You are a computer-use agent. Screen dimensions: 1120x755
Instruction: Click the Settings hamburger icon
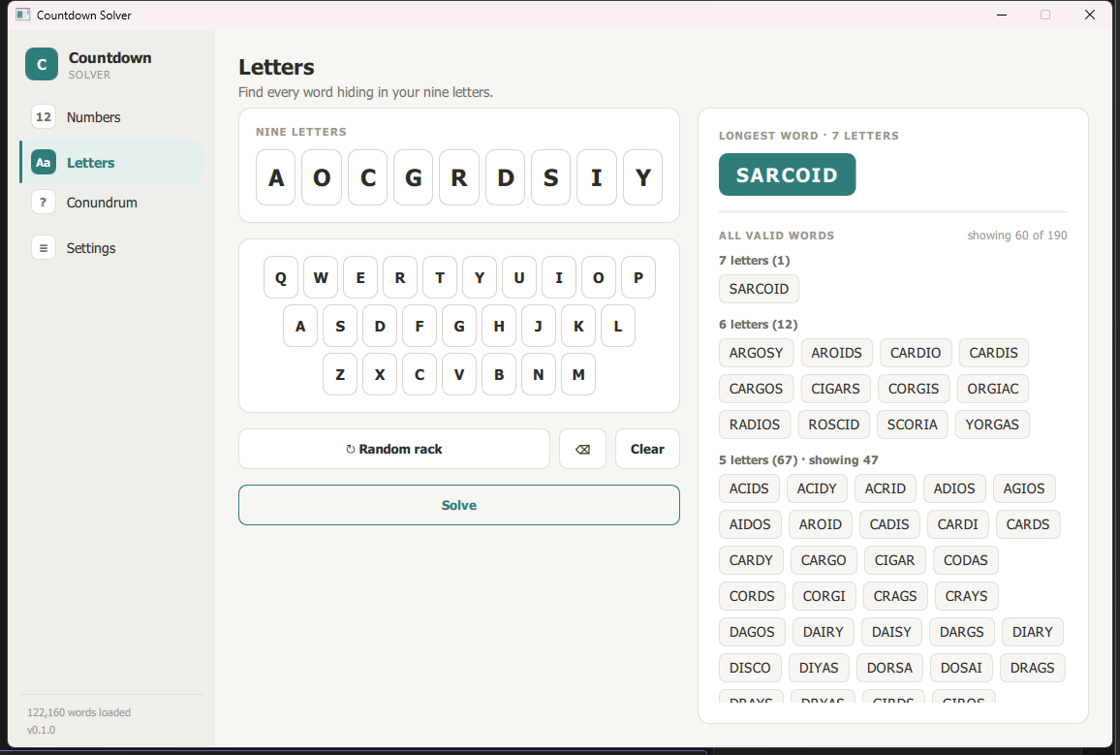(x=44, y=248)
